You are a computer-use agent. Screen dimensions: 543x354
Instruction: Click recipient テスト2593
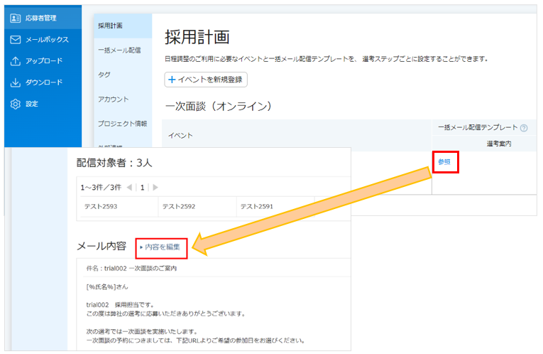(x=101, y=206)
